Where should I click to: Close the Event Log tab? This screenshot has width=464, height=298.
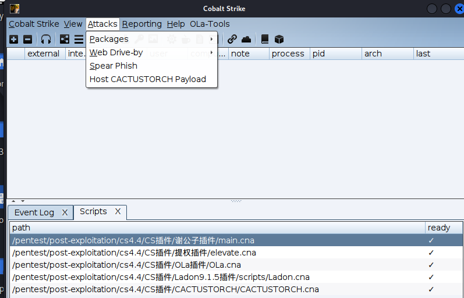tap(65, 212)
